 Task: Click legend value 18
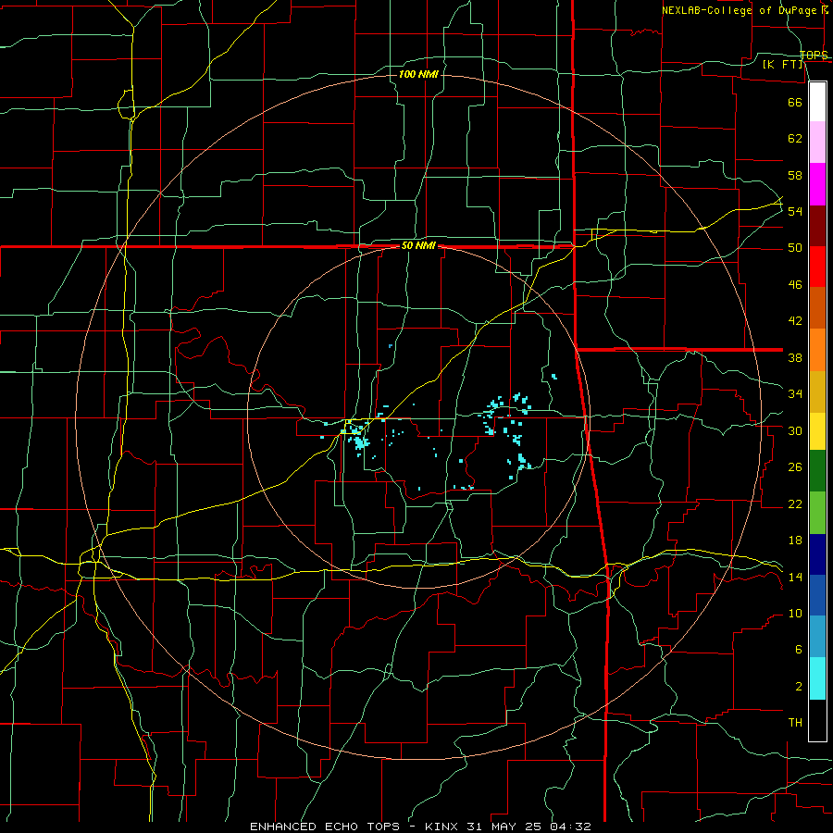(x=795, y=541)
